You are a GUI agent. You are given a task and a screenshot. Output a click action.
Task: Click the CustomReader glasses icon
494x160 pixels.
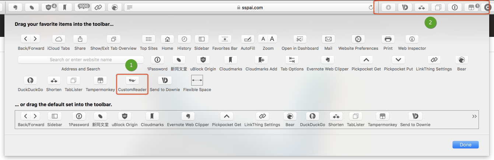(x=132, y=80)
